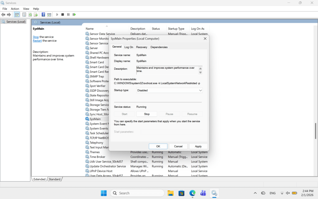The image size is (318, 199).
Task: Select Services (Local) in the left pane
Action: tap(14, 21)
